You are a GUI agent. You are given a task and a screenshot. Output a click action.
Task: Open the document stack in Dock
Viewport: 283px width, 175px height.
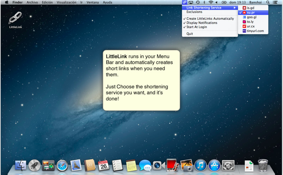pyautogui.click(x=249, y=166)
